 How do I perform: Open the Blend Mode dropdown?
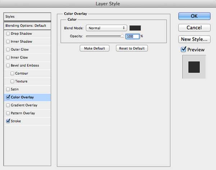106,28
